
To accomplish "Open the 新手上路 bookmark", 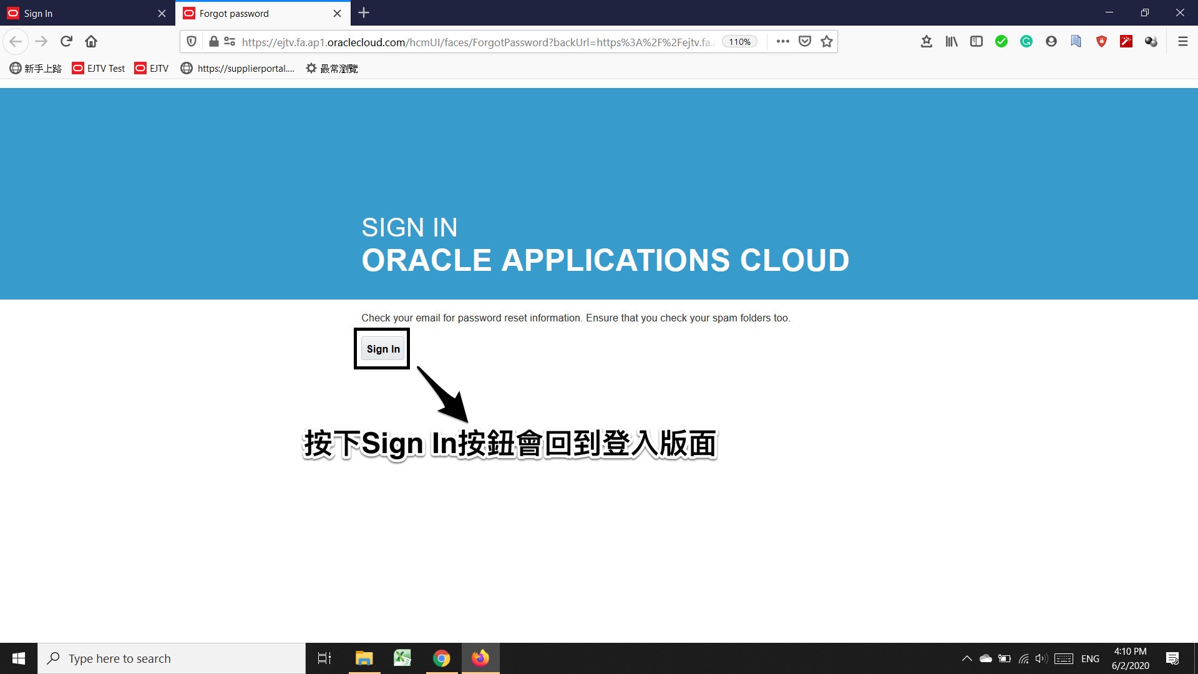I will click(36, 68).
